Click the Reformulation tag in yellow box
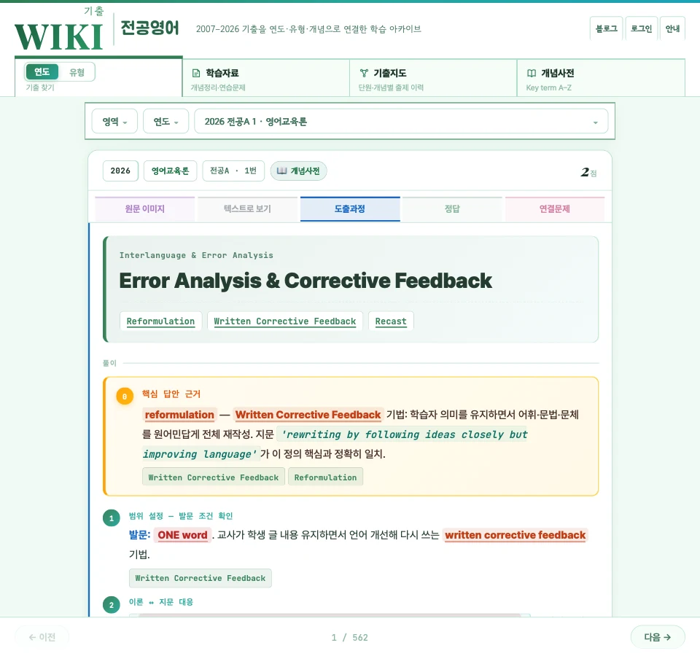700x656 pixels. click(325, 477)
